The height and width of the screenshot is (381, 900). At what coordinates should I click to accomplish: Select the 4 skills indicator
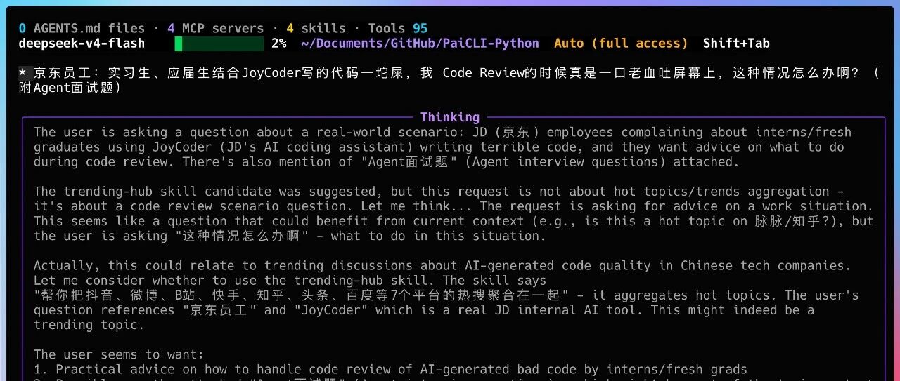[x=316, y=29]
